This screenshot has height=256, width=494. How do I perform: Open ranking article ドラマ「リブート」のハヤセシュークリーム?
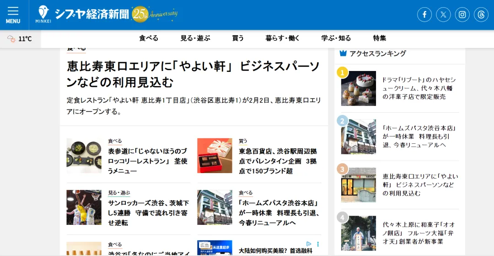(419, 88)
